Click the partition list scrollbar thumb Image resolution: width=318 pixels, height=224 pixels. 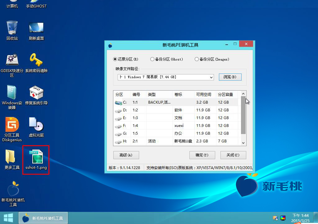(243, 115)
